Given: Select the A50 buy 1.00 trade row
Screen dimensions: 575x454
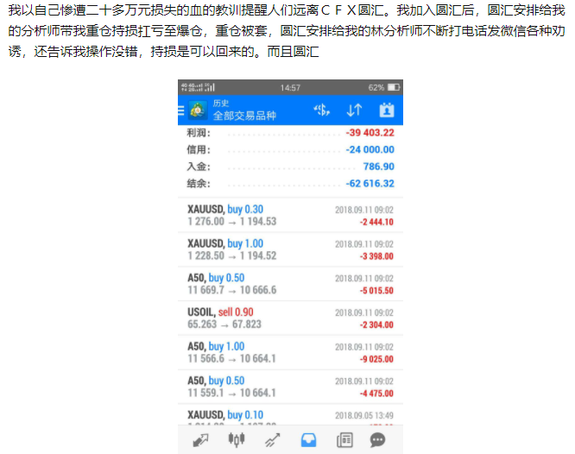Looking at the screenshot, I should coord(290,352).
